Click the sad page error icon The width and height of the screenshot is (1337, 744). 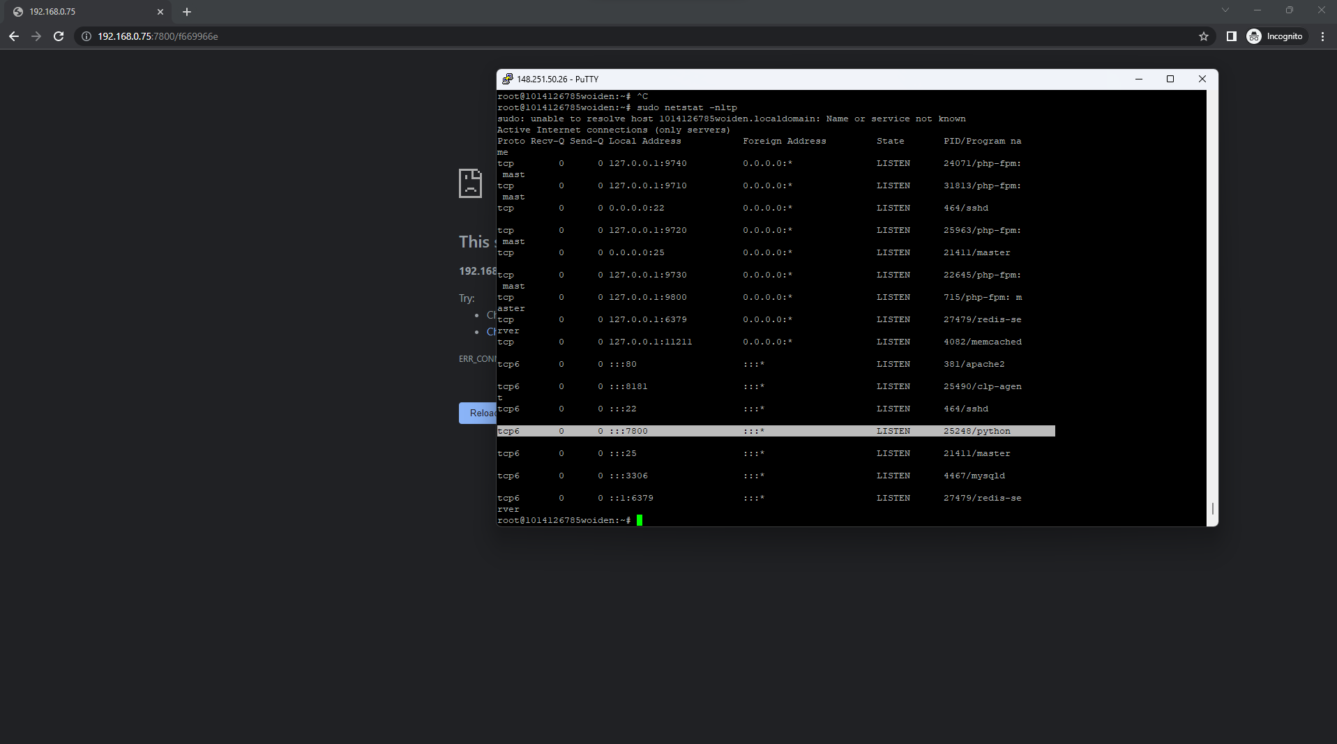(x=470, y=183)
